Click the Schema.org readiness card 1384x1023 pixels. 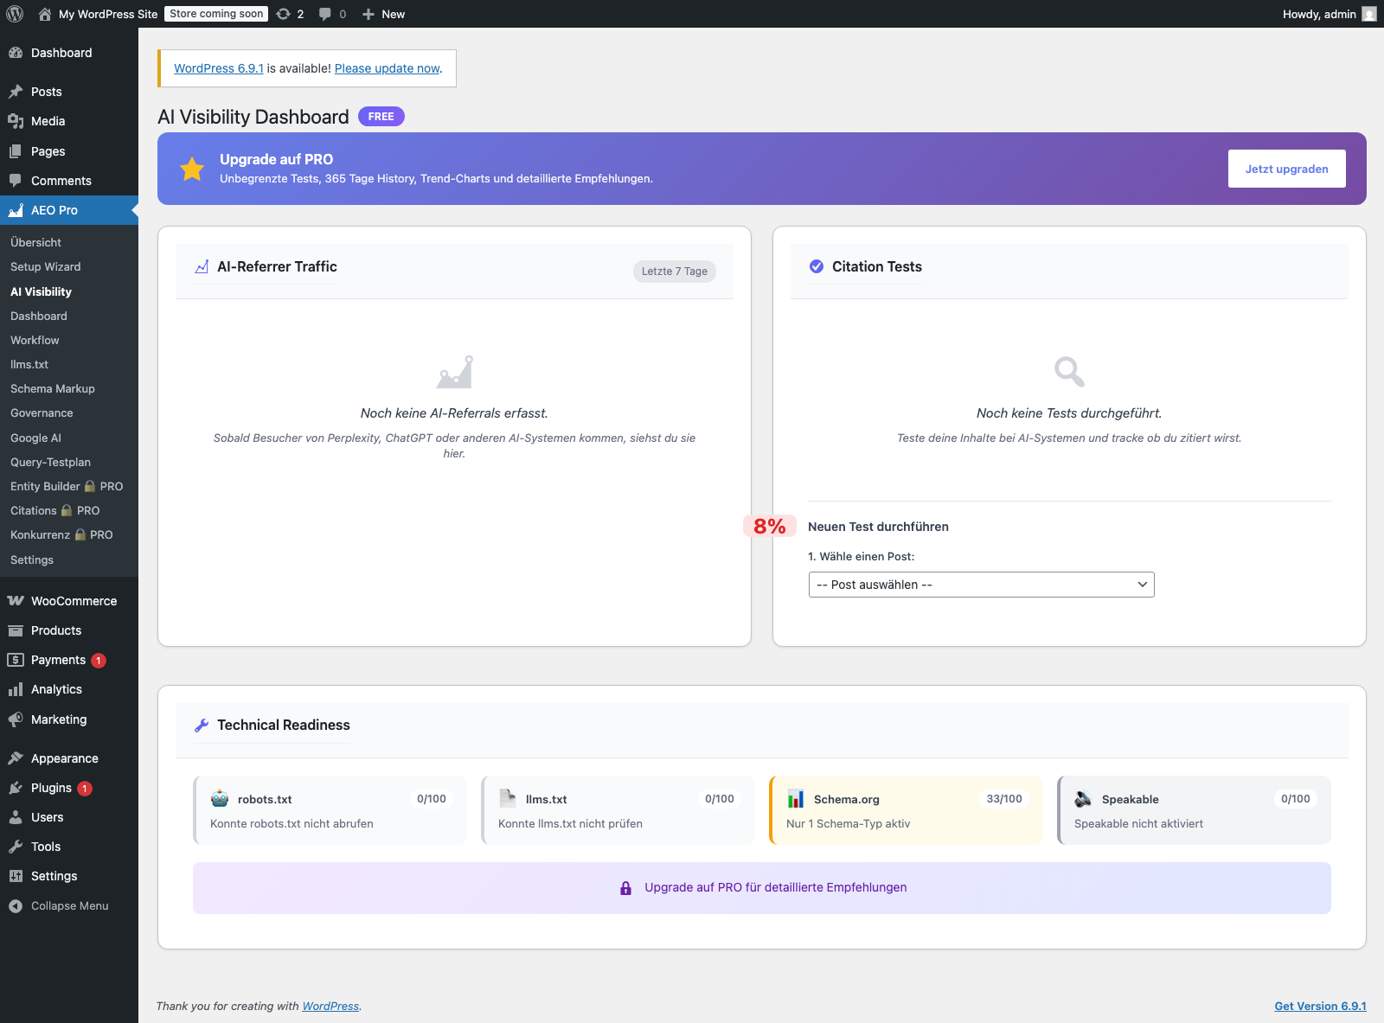coord(906,810)
